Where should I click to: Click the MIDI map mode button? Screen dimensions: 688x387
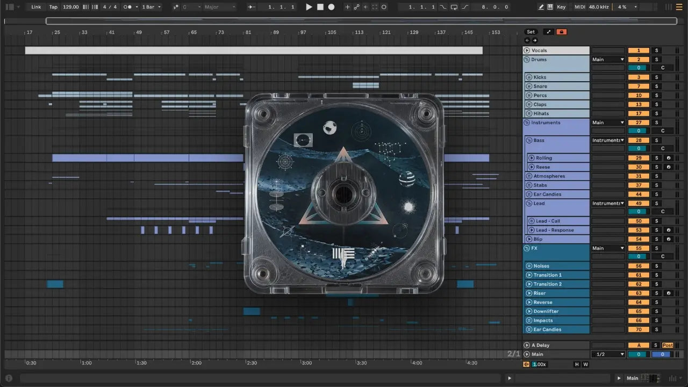pos(579,7)
